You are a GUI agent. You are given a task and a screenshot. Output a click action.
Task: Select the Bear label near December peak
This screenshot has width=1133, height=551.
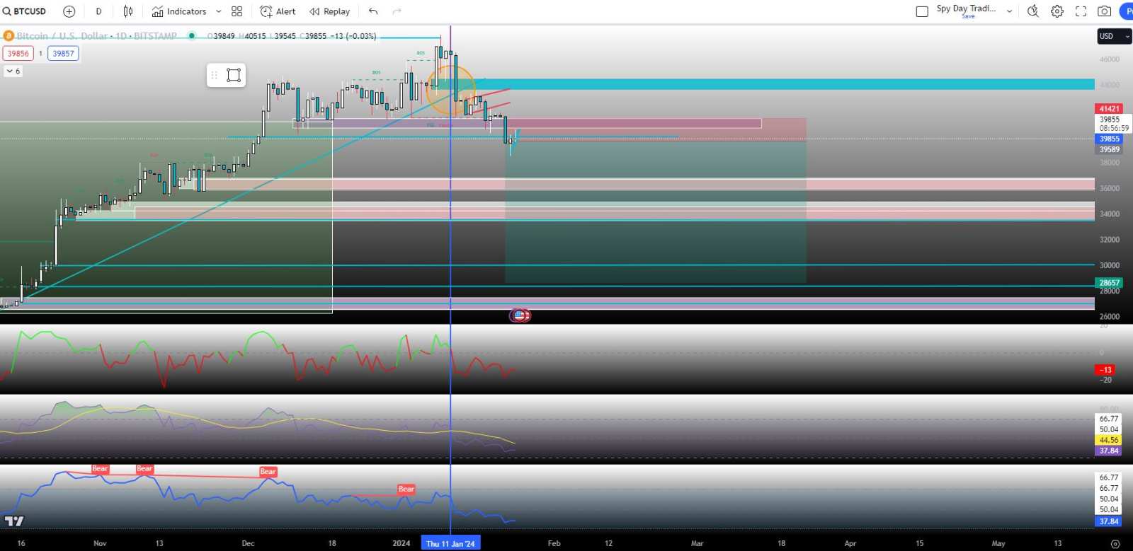pyautogui.click(x=268, y=471)
